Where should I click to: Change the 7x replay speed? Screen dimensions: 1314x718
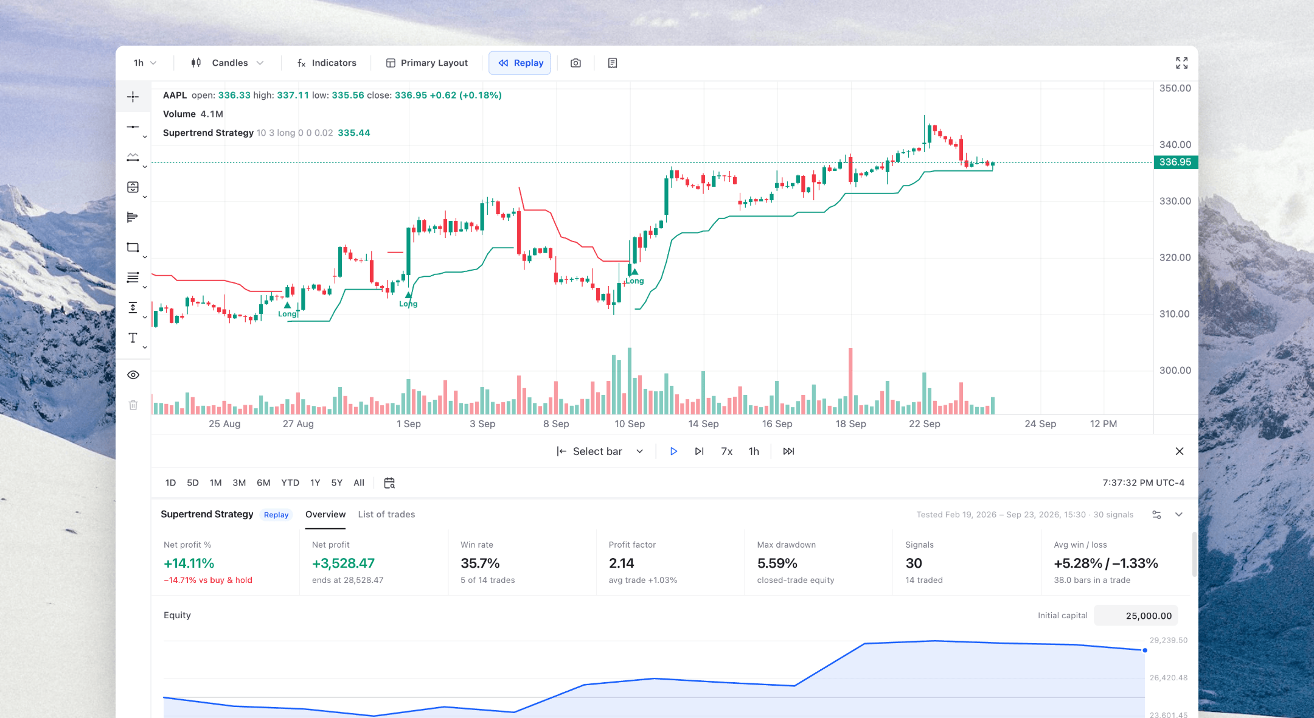pos(726,451)
